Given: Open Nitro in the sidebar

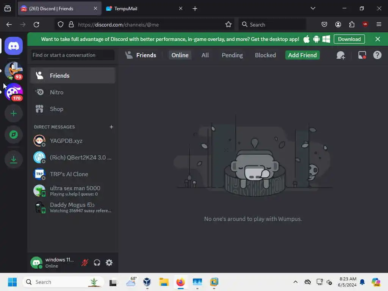Looking at the screenshot, I should 73,92.
